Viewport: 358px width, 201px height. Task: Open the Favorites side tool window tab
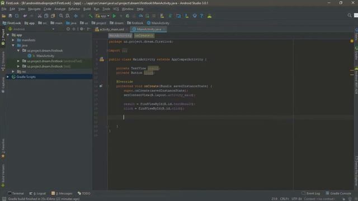click(x=3, y=148)
